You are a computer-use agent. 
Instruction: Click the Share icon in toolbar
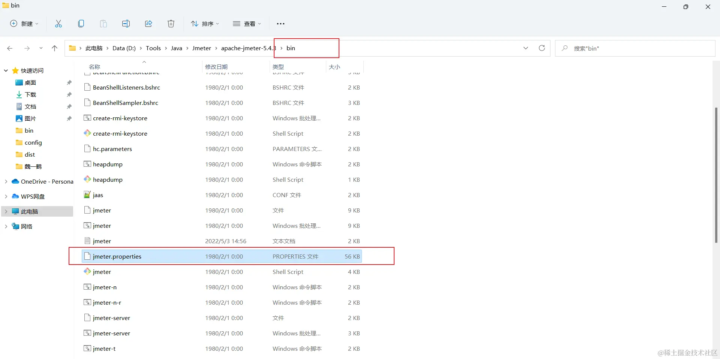(148, 24)
